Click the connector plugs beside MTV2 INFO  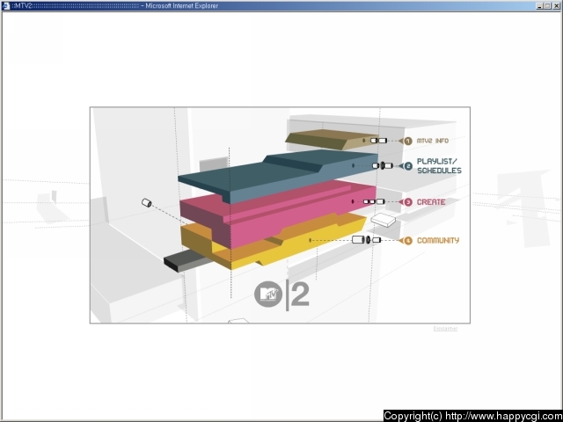coord(378,141)
